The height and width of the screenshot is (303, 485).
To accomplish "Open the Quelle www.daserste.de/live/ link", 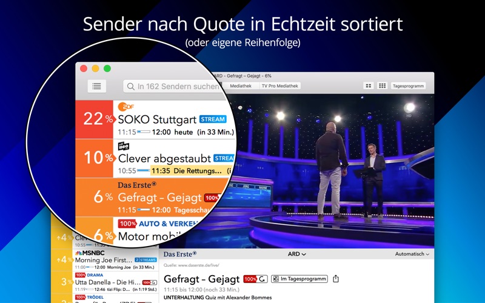I will (x=191, y=265).
